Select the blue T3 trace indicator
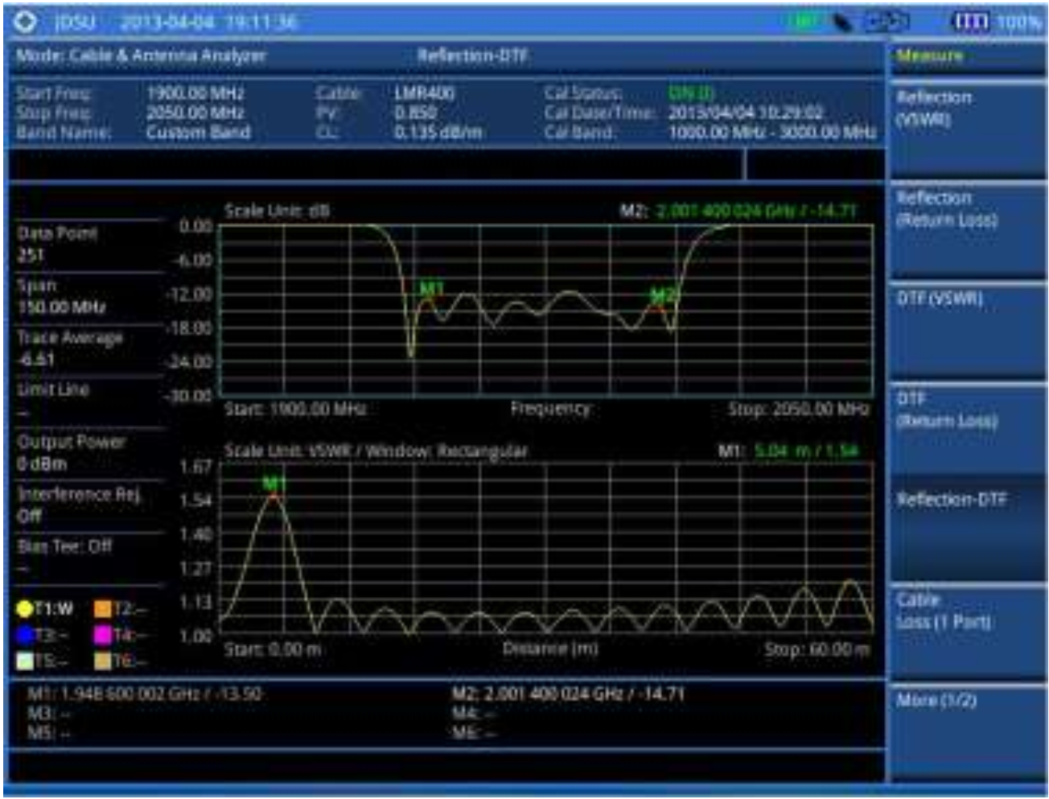The image size is (1049, 799). click(x=25, y=635)
